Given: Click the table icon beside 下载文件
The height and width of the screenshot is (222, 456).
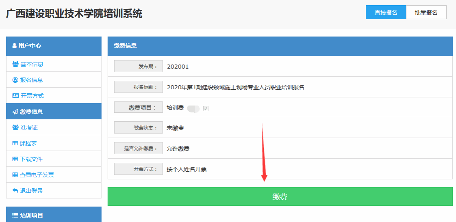Looking at the screenshot, I should pyautogui.click(x=15, y=159).
